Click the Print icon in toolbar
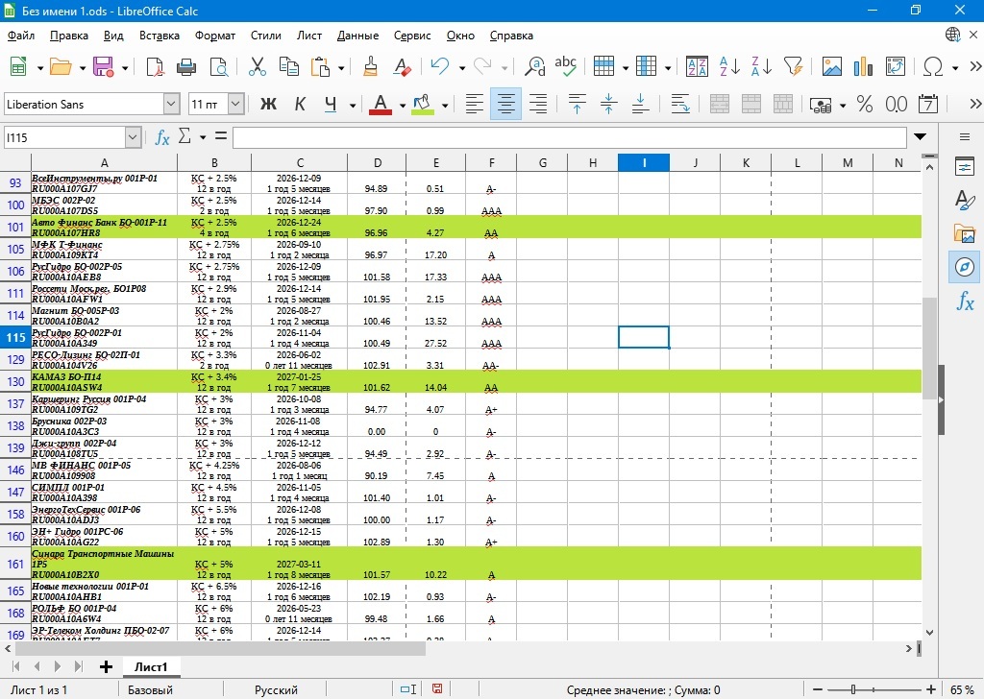This screenshot has width=984, height=699. [186, 66]
